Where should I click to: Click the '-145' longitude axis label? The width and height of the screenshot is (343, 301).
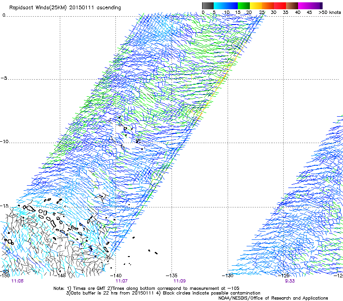60,276
